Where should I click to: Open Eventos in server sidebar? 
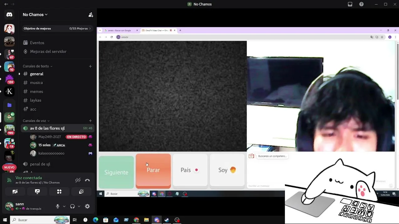[x=57, y=43]
